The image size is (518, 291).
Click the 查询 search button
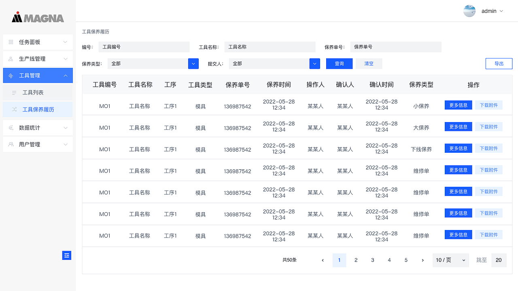(x=339, y=63)
